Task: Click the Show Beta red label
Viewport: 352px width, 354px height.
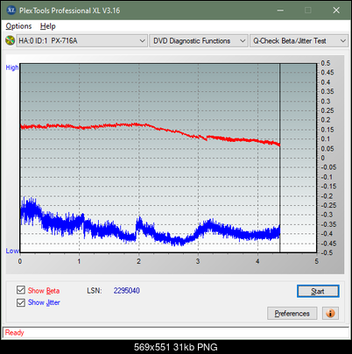Action: click(x=44, y=291)
